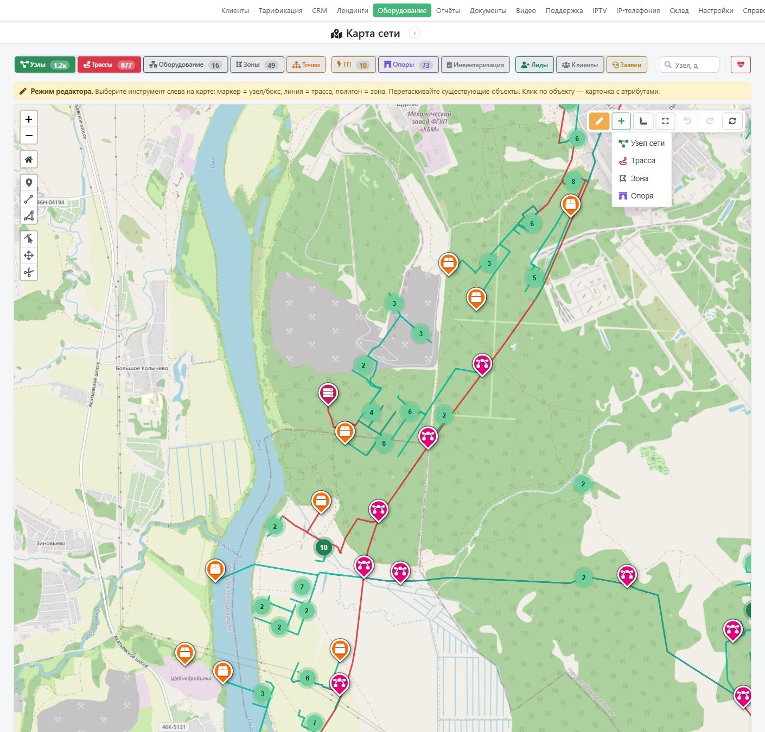Image resolution: width=765 pixels, height=732 pixels.
Task: Open the Инвентаризация button
Action: (475, 65)
